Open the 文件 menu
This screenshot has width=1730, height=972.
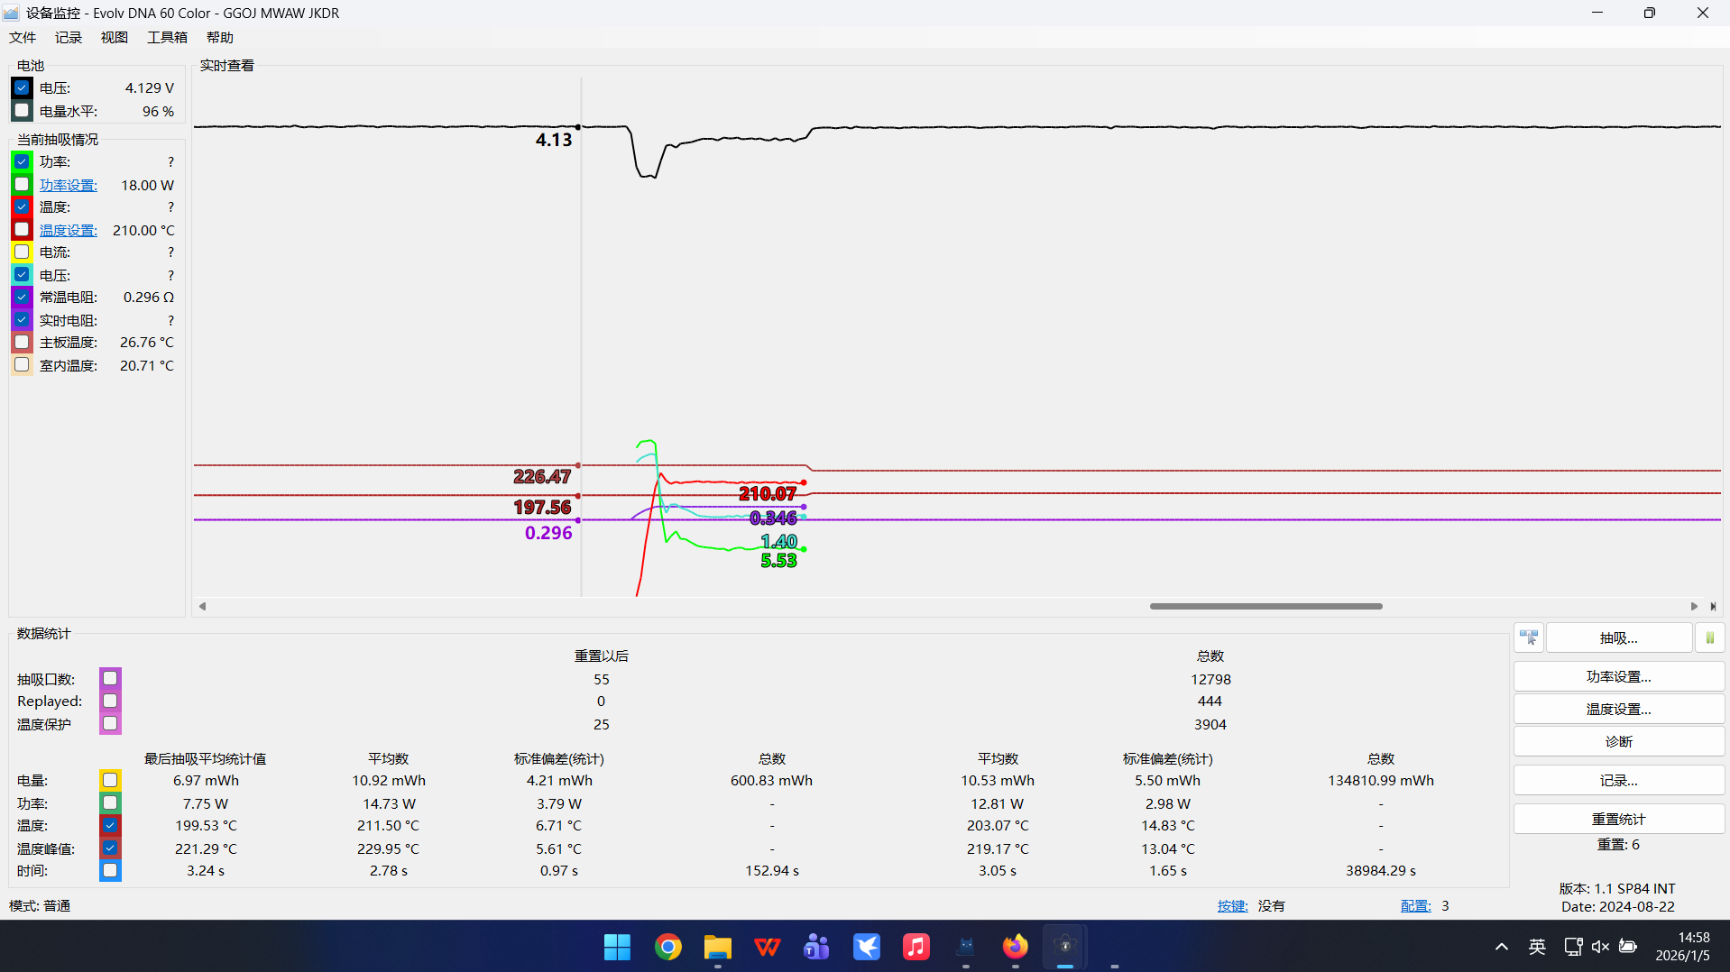[x=23, y=37]
